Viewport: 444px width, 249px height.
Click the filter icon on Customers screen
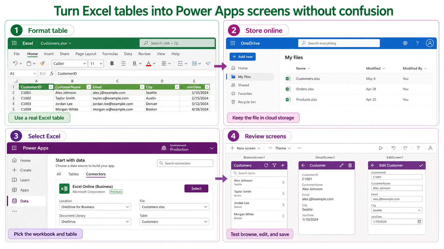pos(274,165)
